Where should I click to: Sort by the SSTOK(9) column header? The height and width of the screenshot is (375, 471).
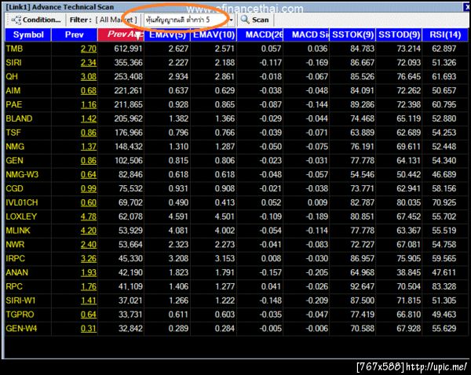pyautogui.click(x=352, y=35)
